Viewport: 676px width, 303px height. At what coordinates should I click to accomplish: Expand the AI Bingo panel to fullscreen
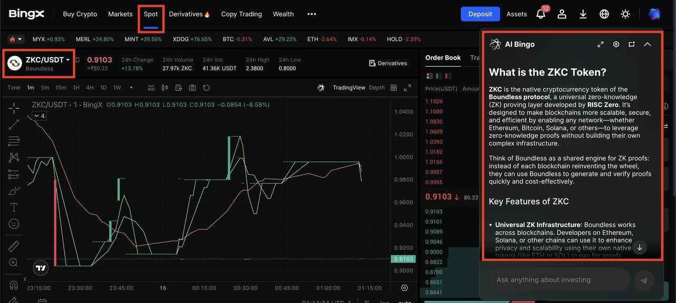pyautogui.click(x=600, y=44)
